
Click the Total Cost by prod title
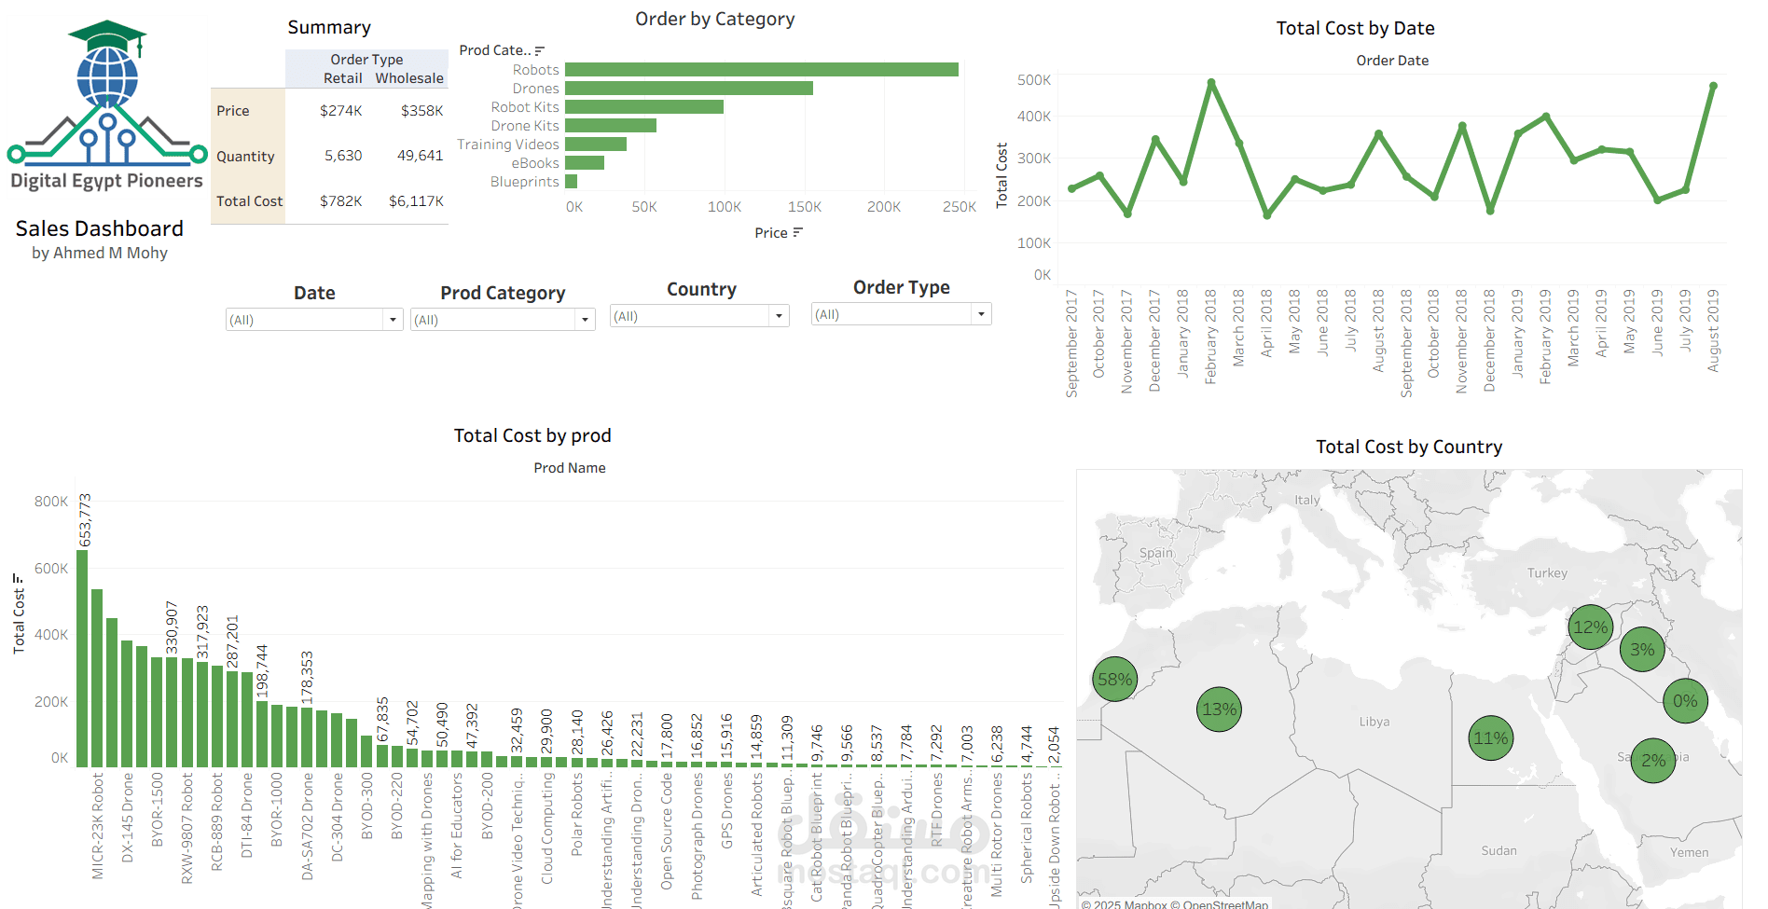[x=532, y=436]
